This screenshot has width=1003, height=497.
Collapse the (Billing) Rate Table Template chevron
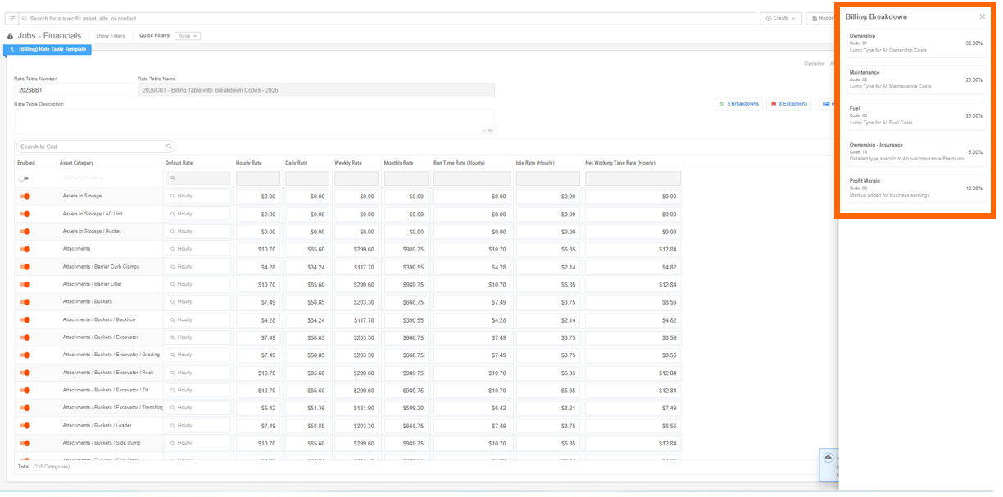click(11, 50)
